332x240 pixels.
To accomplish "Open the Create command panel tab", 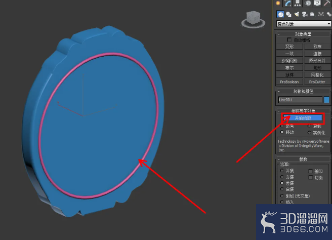I will click(278, 3).
